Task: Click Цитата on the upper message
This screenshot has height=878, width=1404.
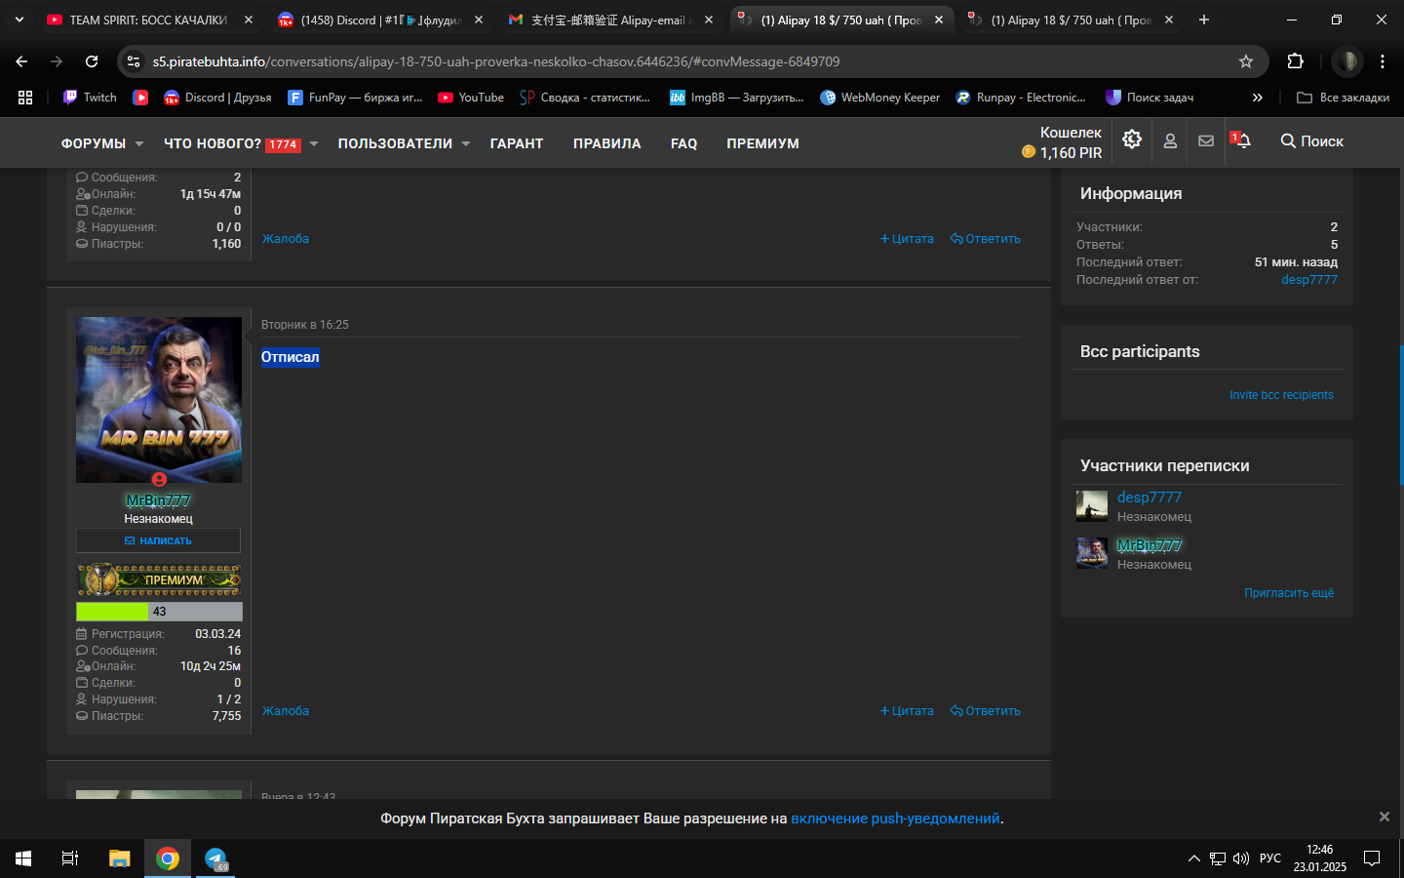Action: [907, 239]
